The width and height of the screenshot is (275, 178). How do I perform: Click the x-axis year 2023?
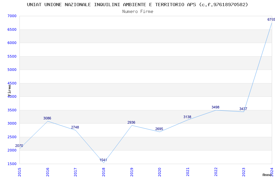(244, 172)
